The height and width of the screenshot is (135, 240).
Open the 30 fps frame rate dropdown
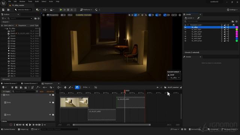pos(86,87)
